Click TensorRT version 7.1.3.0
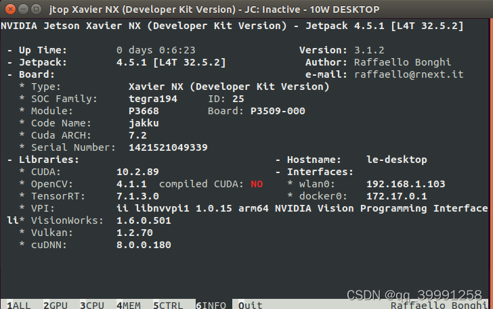 [x=137, y=196]
